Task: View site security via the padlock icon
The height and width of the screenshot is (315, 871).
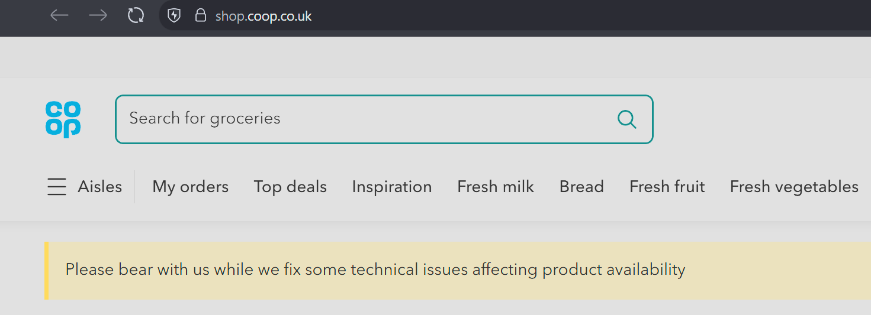Action: point(201,15)
